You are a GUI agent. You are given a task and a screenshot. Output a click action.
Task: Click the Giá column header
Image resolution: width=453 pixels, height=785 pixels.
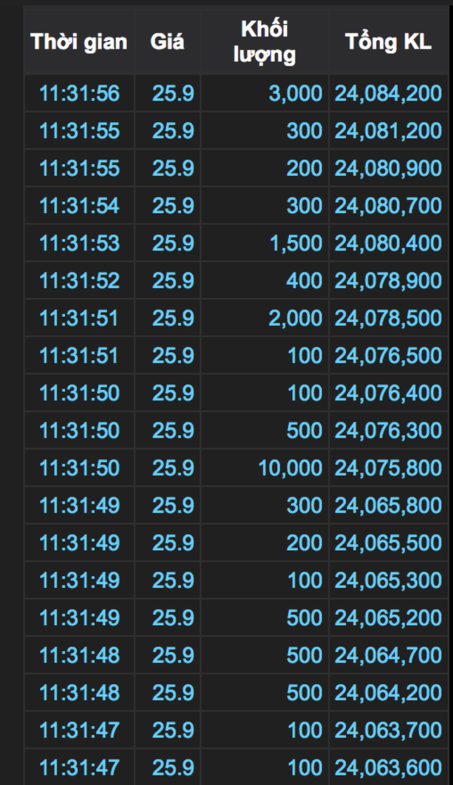[x=167, y=42]
